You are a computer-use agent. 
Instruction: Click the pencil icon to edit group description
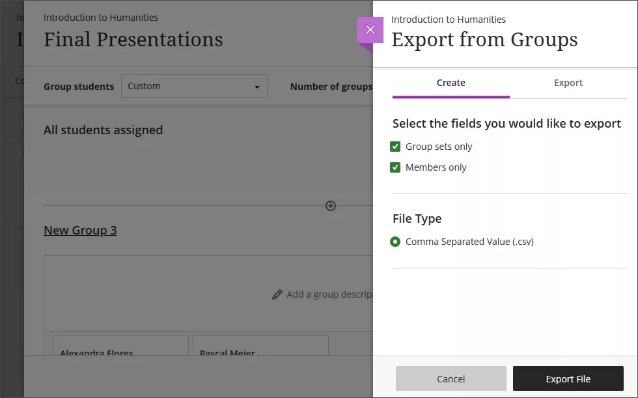pos(276,294)
